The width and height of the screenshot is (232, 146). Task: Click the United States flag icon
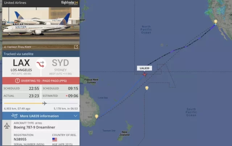(x=55, y=139)
